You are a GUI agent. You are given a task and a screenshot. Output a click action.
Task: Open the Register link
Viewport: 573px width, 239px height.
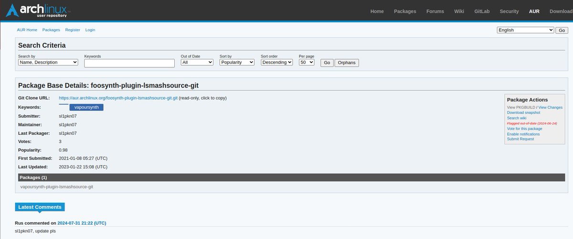point(73,30)
